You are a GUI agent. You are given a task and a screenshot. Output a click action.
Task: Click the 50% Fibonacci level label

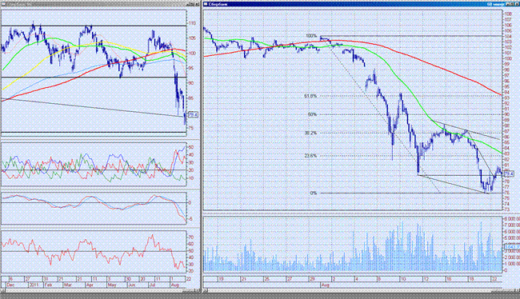(312, 114)
